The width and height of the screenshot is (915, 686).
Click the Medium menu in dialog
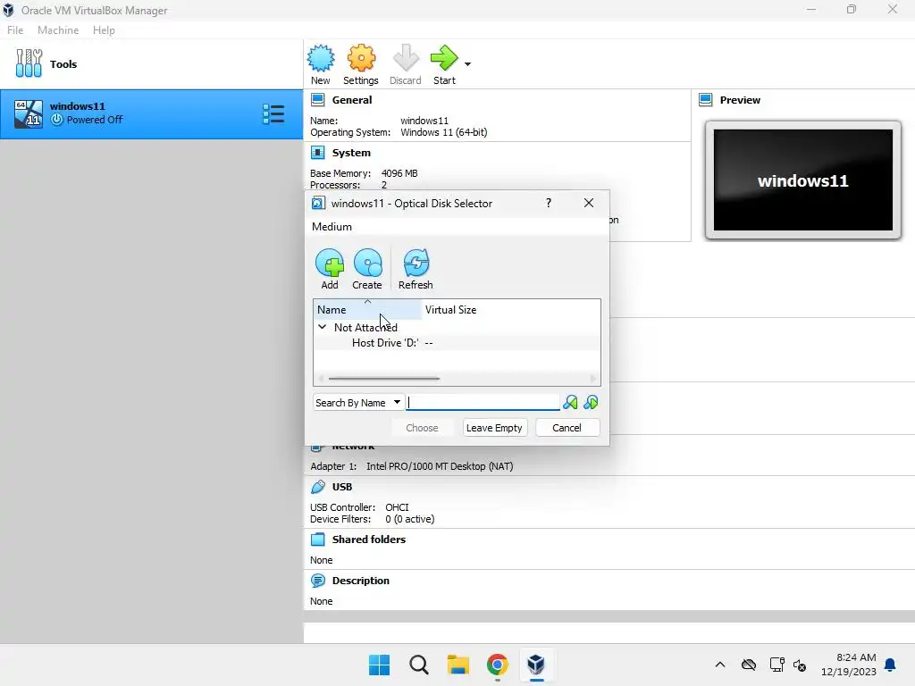(332, 226)
